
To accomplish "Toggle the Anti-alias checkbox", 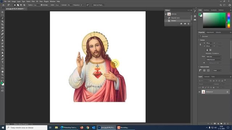I will tap(41, 5).
